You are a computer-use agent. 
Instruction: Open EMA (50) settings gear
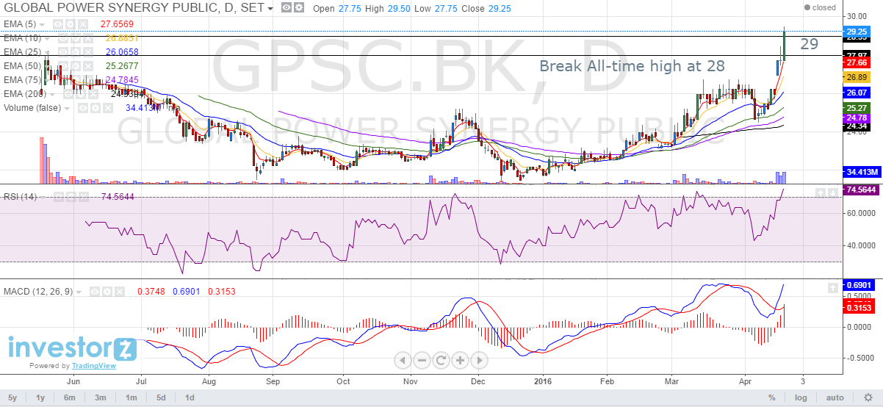76,66
